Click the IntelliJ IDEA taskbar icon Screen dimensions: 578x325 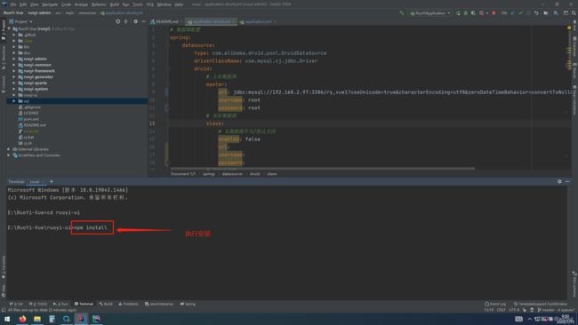tap(81, 319)
